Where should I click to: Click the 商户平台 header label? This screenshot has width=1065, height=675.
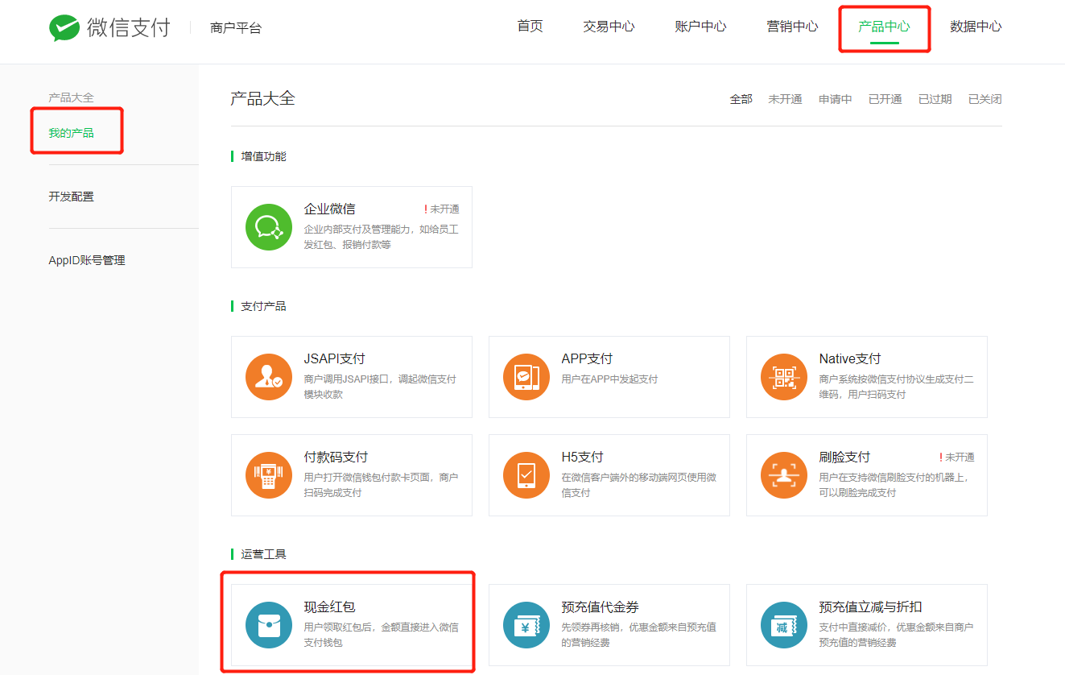235,28
